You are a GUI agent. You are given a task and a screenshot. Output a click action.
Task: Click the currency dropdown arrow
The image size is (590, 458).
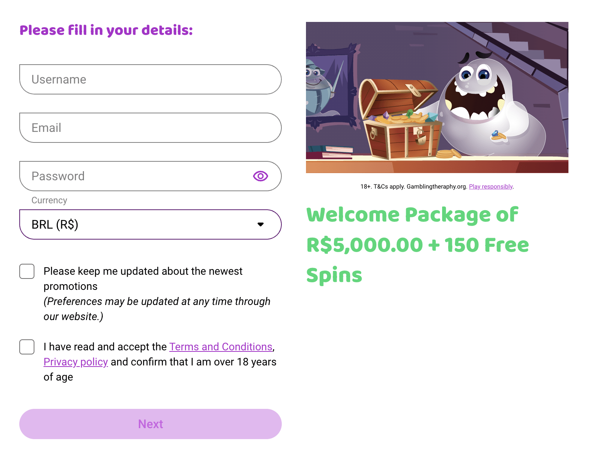coord(260,224)
